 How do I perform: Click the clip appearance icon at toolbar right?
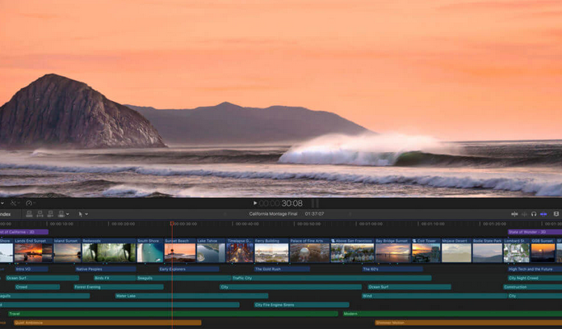click(556, 214)
